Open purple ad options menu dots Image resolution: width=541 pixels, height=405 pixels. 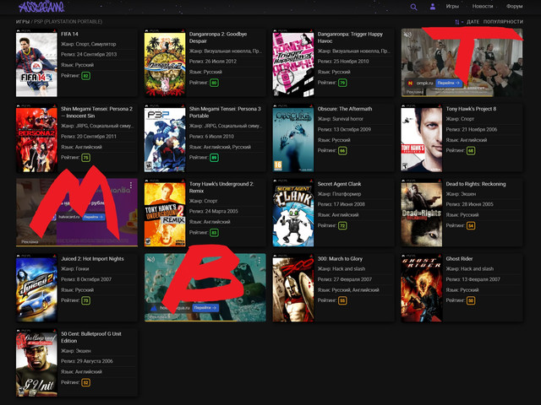coord(131,186)
